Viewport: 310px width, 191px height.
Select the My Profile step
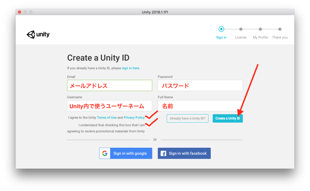[260, 37]
